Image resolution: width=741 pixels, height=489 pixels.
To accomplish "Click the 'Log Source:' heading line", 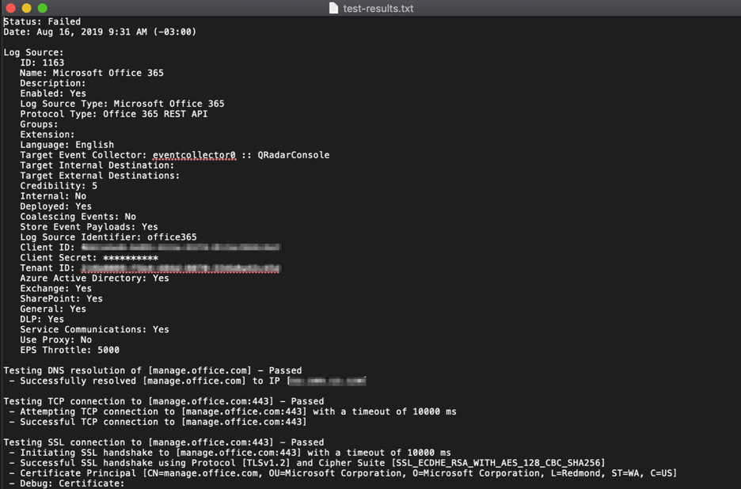I will tap(33, 52).
